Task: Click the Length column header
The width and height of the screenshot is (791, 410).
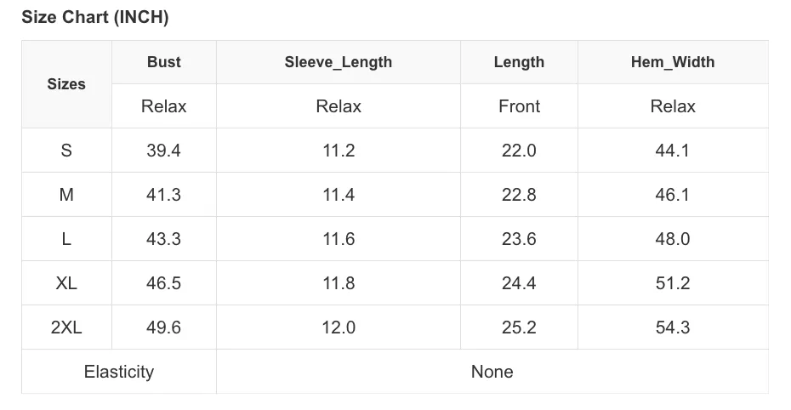Action: click(x=519, y=62)
